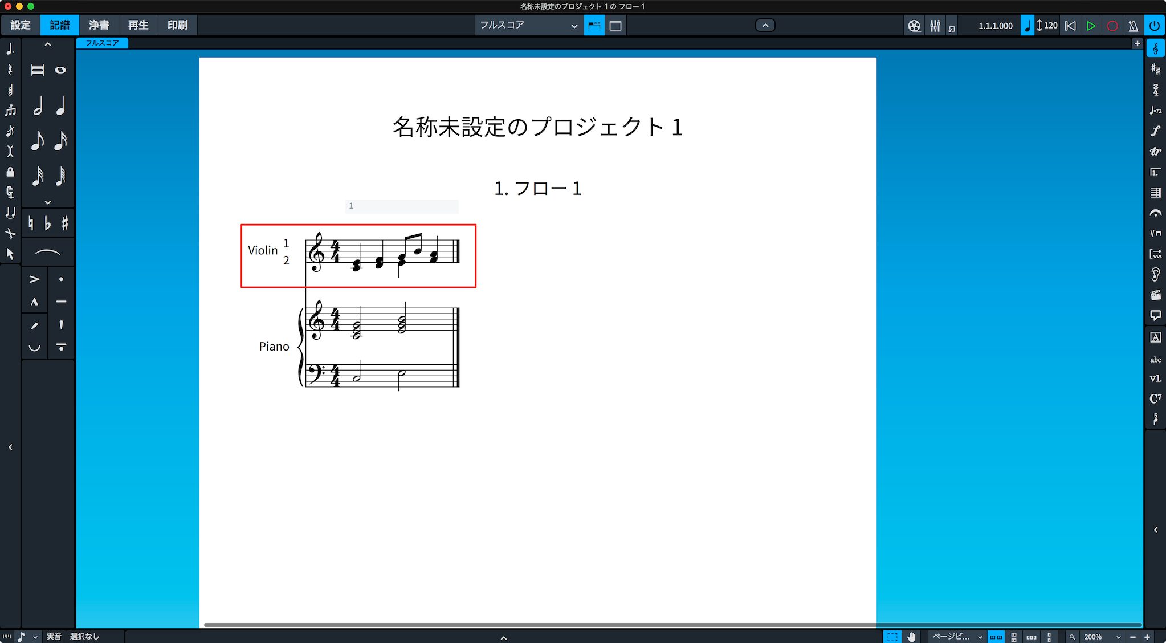Select 64th note duration
The width and height of the screenshot is (1166, 643).
60,176
